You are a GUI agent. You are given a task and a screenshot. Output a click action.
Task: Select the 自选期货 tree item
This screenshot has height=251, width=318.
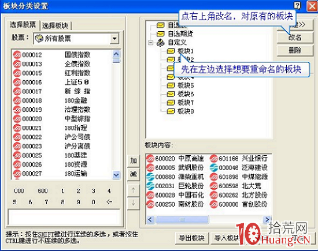[180, 33]
